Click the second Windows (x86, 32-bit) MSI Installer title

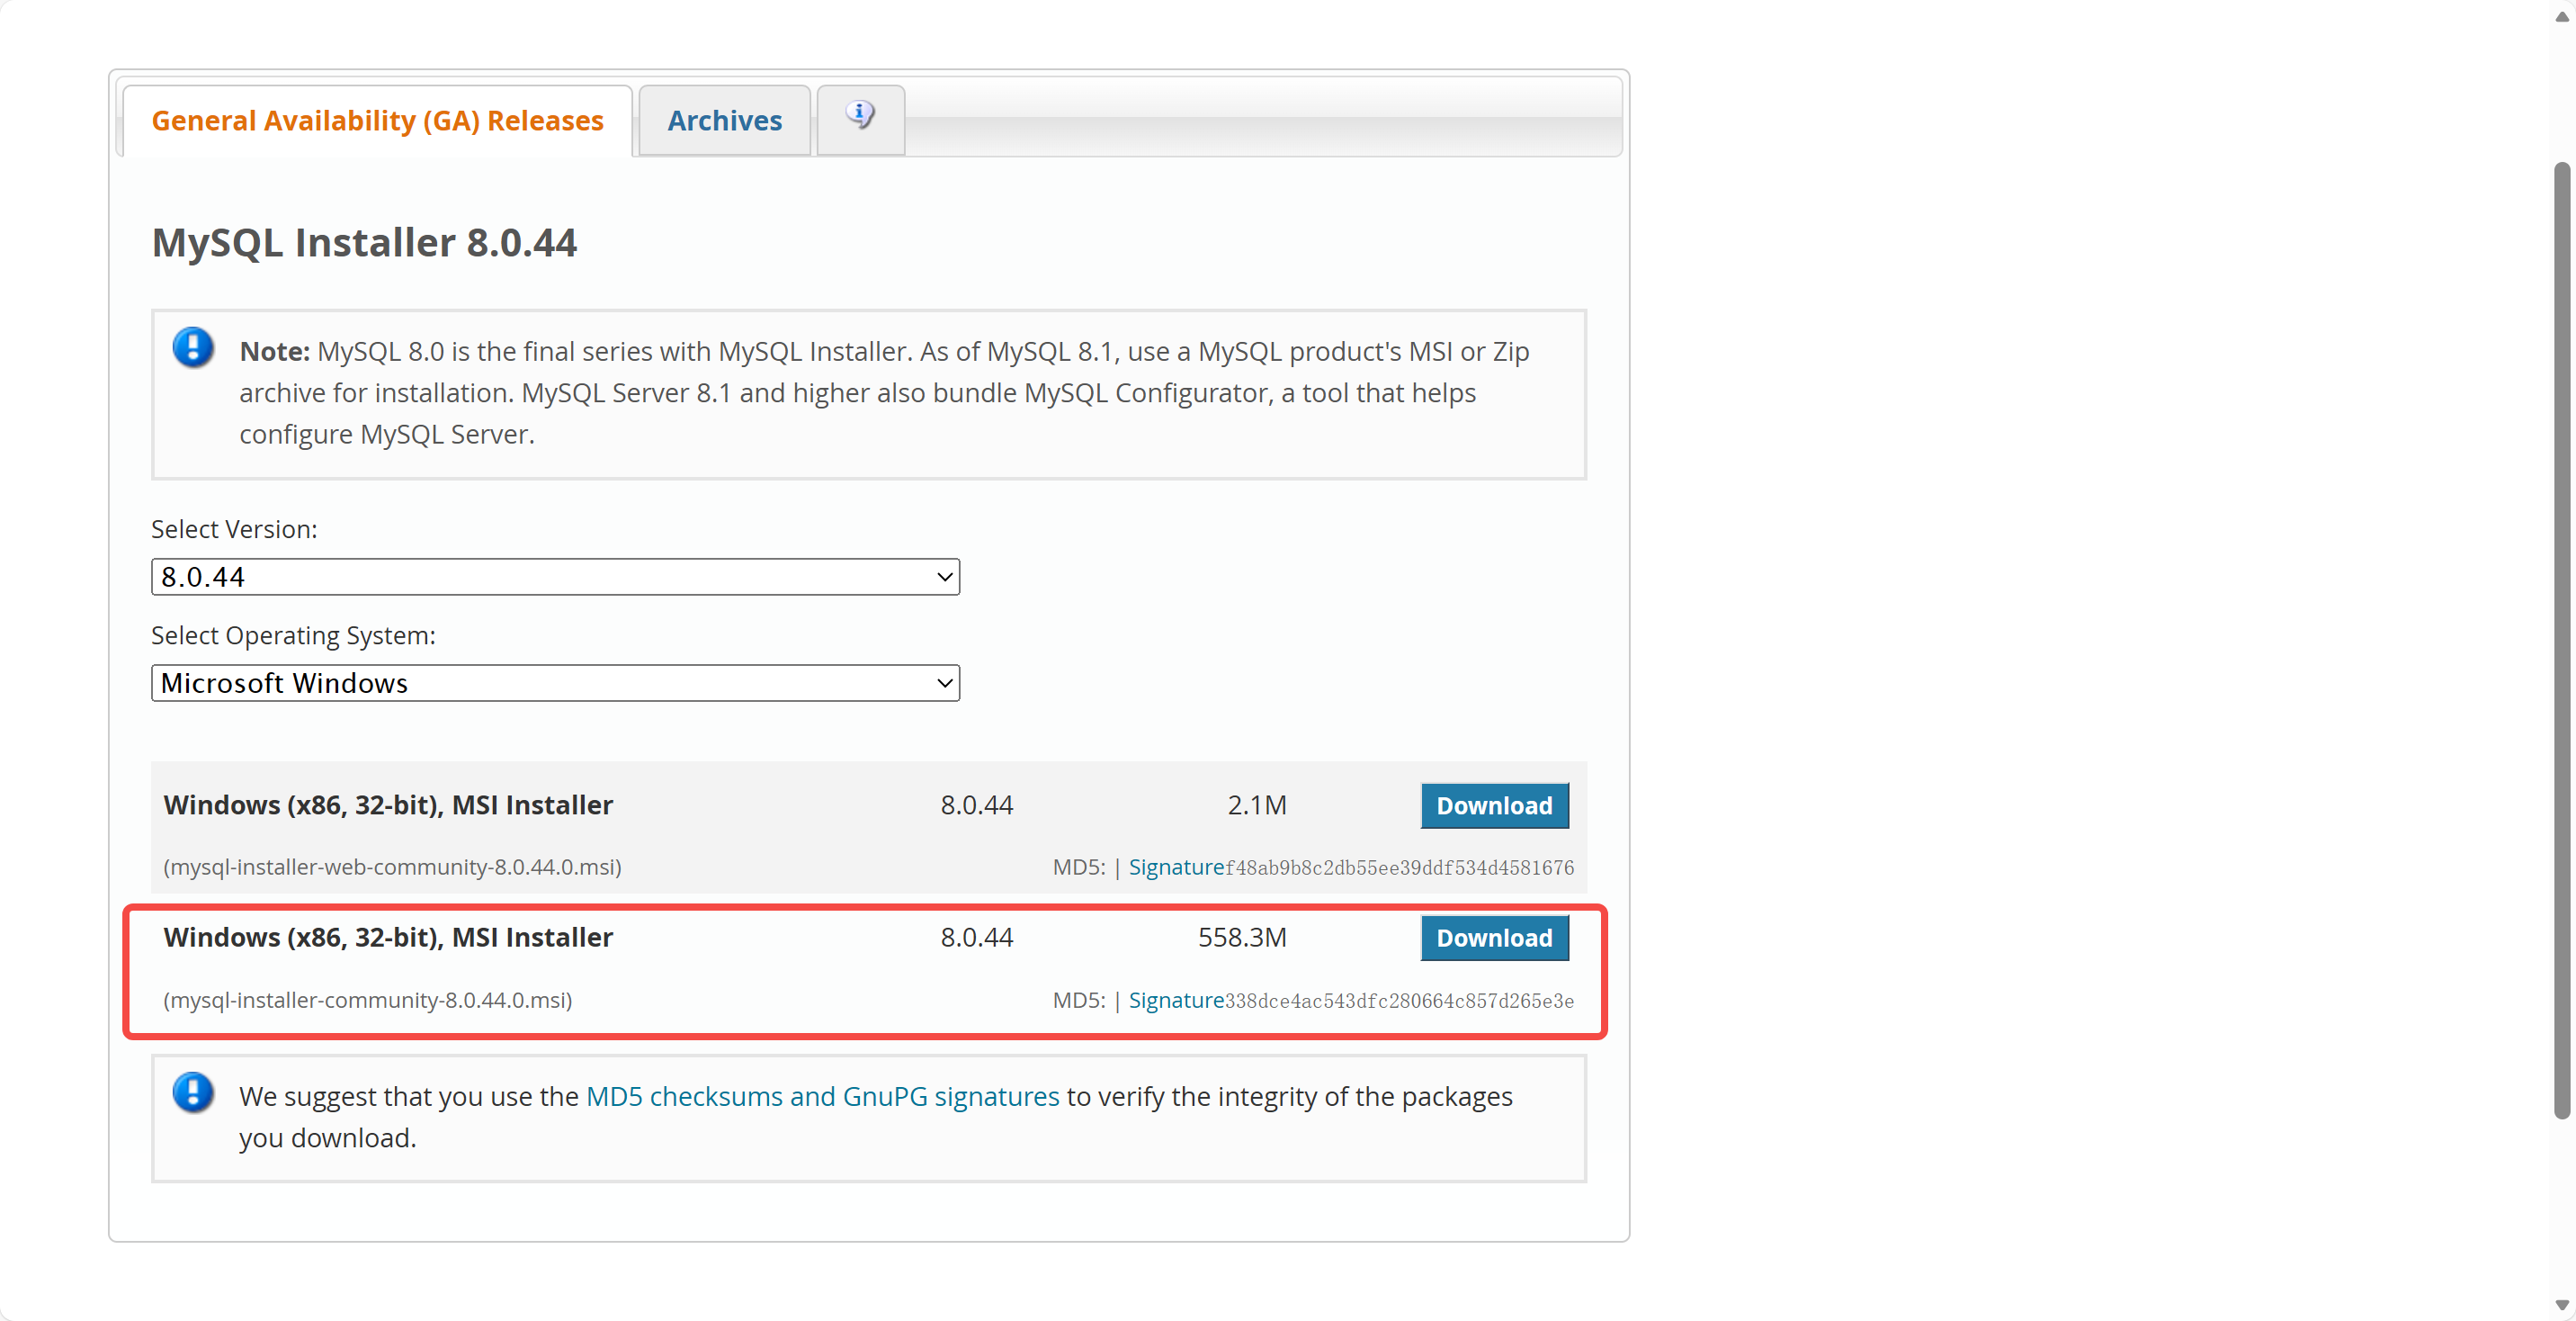[x=388, y=937]
